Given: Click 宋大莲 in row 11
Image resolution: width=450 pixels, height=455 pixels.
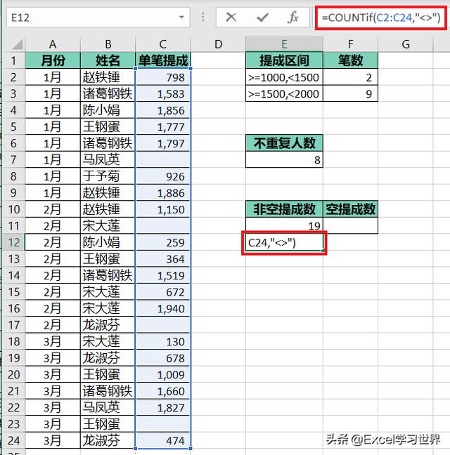Looking at the screenshot, I should [108, 226].
